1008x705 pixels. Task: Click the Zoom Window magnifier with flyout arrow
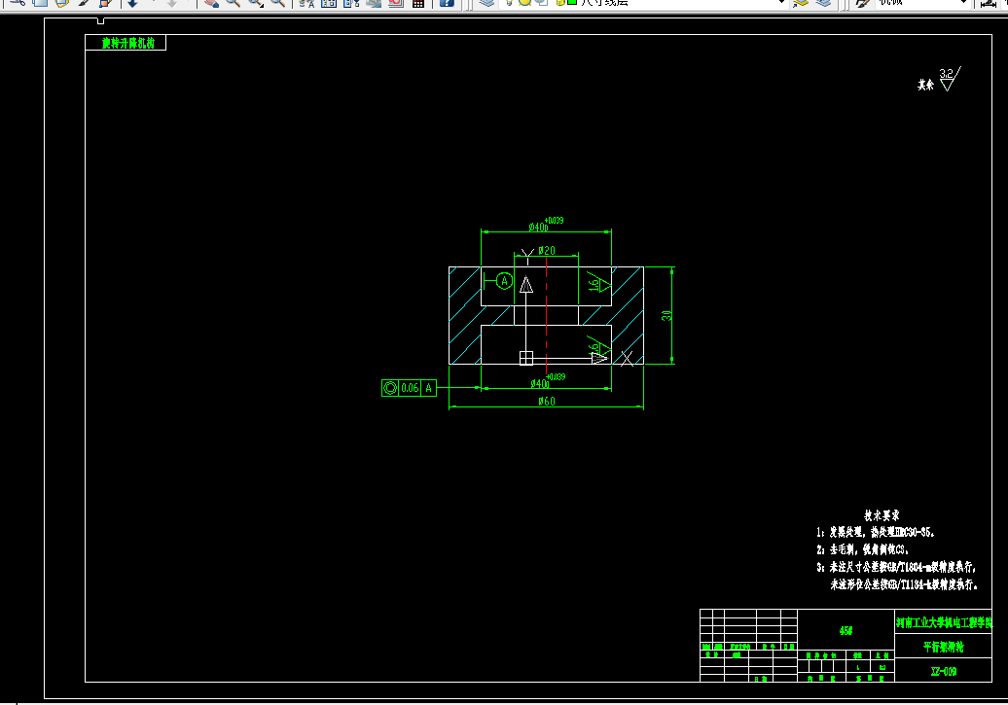[x=256, y=3]
